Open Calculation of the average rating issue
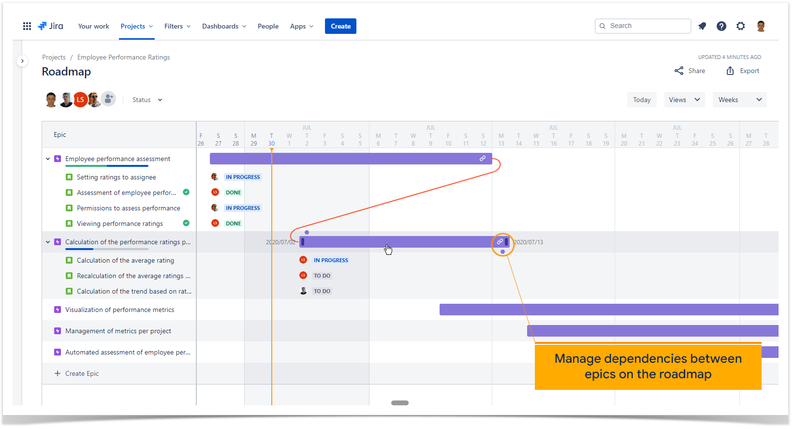 (x=125, y=260)
